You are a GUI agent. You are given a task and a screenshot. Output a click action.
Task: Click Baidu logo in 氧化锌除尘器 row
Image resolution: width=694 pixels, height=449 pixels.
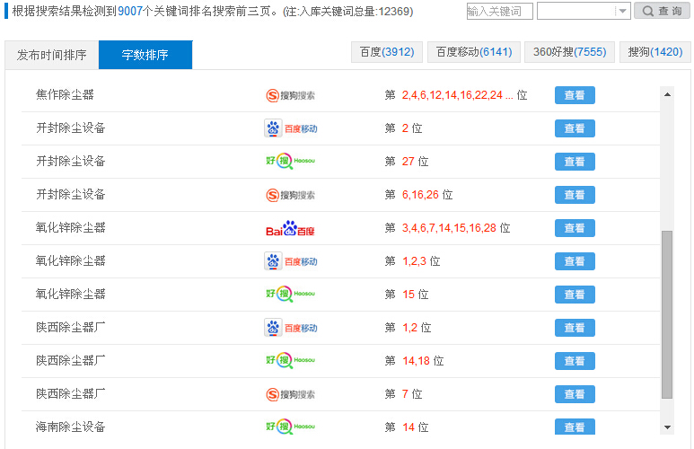click(x=290, y=228)
